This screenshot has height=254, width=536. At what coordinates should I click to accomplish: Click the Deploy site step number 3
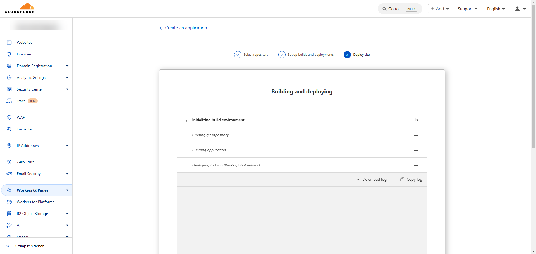tap(347, 55)
